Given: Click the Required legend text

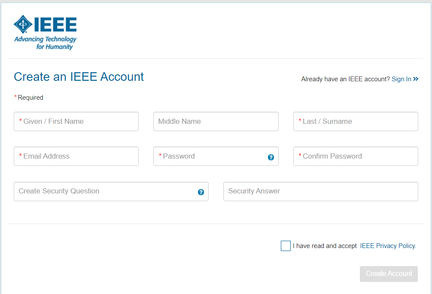Looking at the screenshot, I should click(x=29, y=97).
